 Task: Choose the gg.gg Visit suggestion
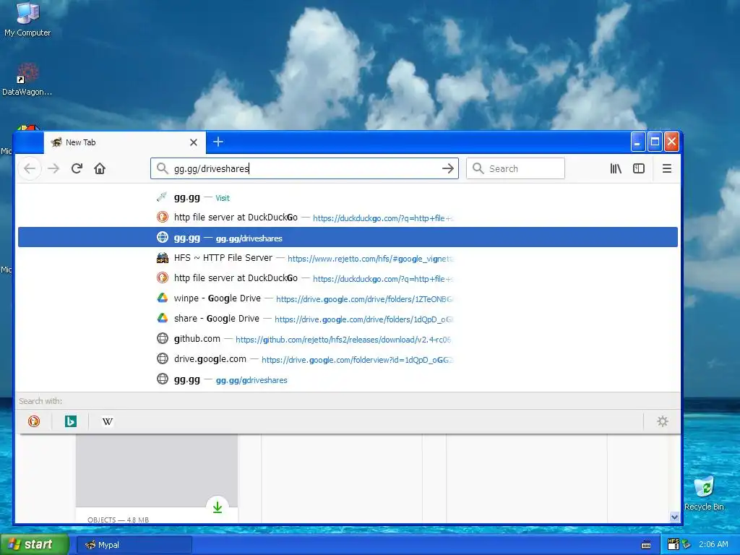coord(348,197)
